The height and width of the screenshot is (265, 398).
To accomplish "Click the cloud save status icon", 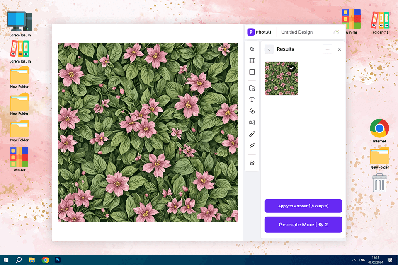I will point(336,32).
